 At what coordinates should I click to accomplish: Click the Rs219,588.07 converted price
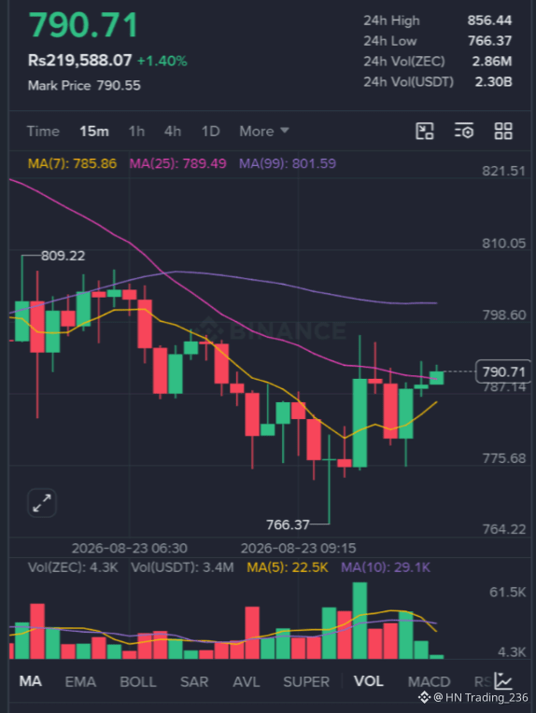[80, 61]
